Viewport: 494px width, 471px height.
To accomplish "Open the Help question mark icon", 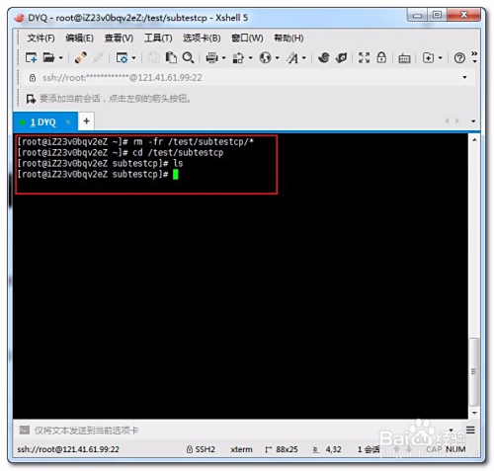I will click(459, 58).
